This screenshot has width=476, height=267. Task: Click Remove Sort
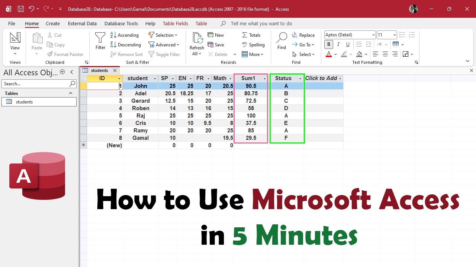pos(127,54)
